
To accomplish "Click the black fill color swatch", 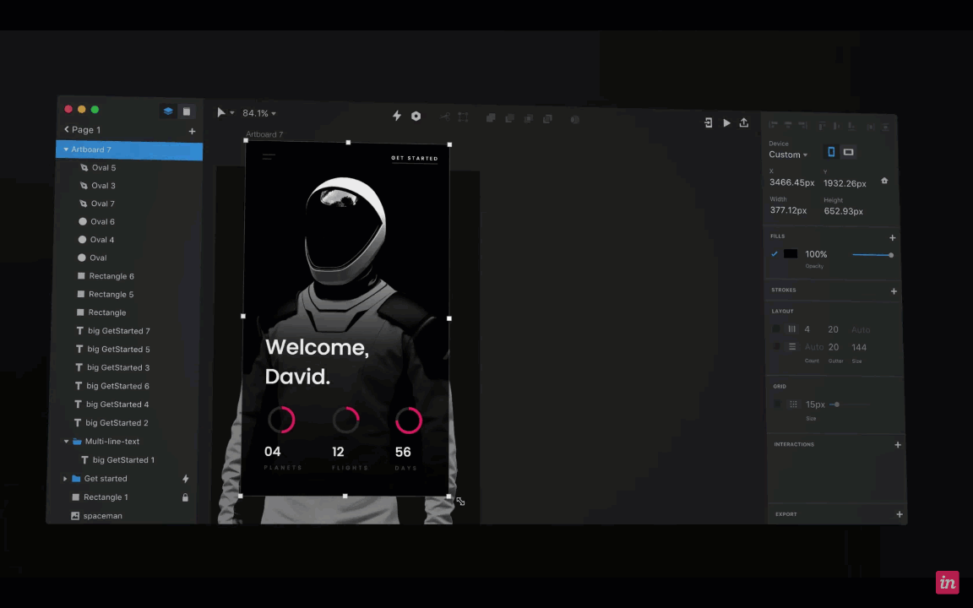I will (791, 253).
